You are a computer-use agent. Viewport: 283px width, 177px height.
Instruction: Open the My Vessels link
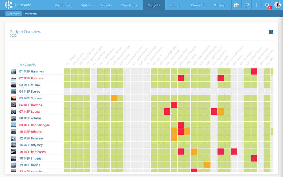coord(27,65)
